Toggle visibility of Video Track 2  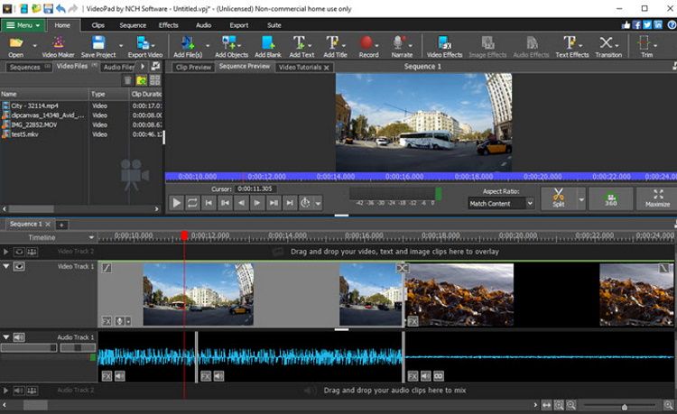point(19,252)
